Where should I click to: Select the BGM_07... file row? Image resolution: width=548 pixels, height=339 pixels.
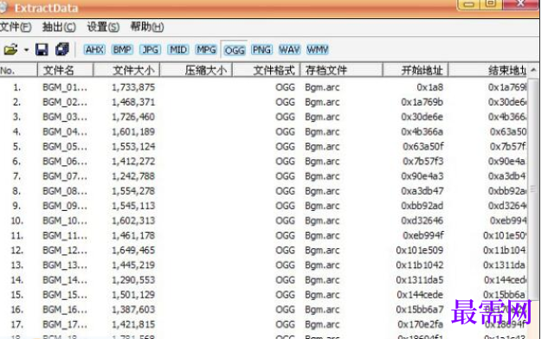click(263, 176)
